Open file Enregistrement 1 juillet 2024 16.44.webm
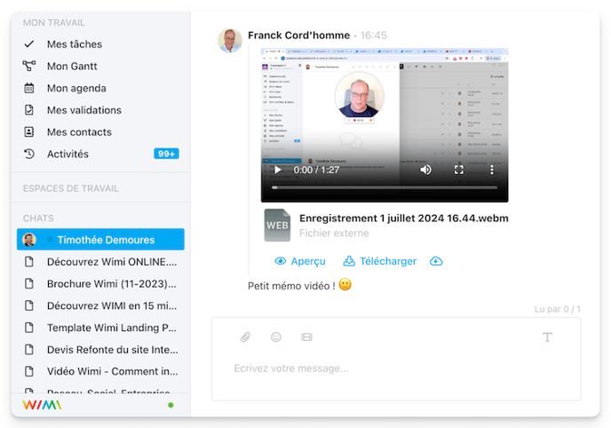The width and height of the screenshot is (611, 428). [404, 218]
